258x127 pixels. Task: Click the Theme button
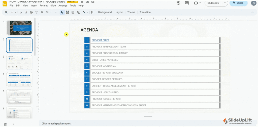point(131,12)
